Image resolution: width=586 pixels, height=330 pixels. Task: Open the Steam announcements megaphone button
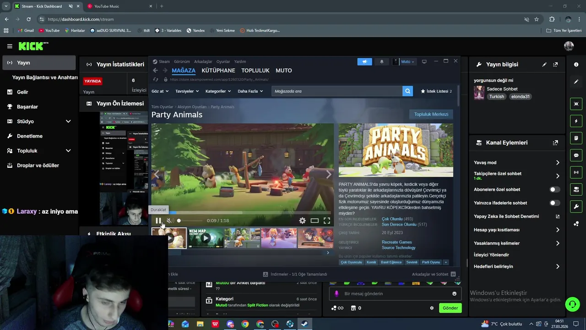pyautogui.click(x=365, y=61)
